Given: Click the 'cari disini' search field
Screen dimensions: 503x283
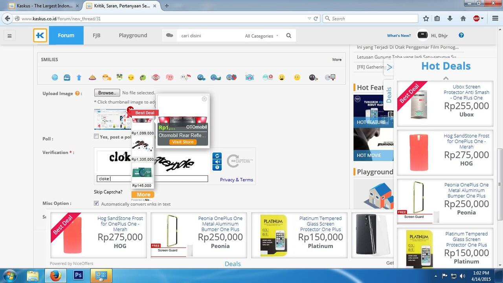Looking at the screenshot, I should pos(208,35).
